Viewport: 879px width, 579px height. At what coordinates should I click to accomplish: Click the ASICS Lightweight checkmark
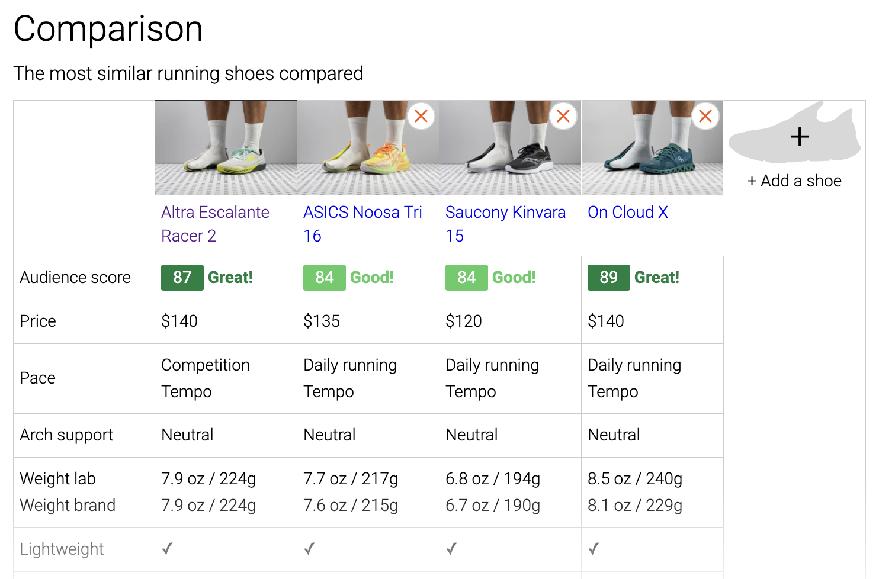tap(309, 549)
